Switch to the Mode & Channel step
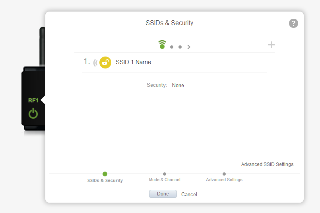320x213 pixels. [165, 180]
